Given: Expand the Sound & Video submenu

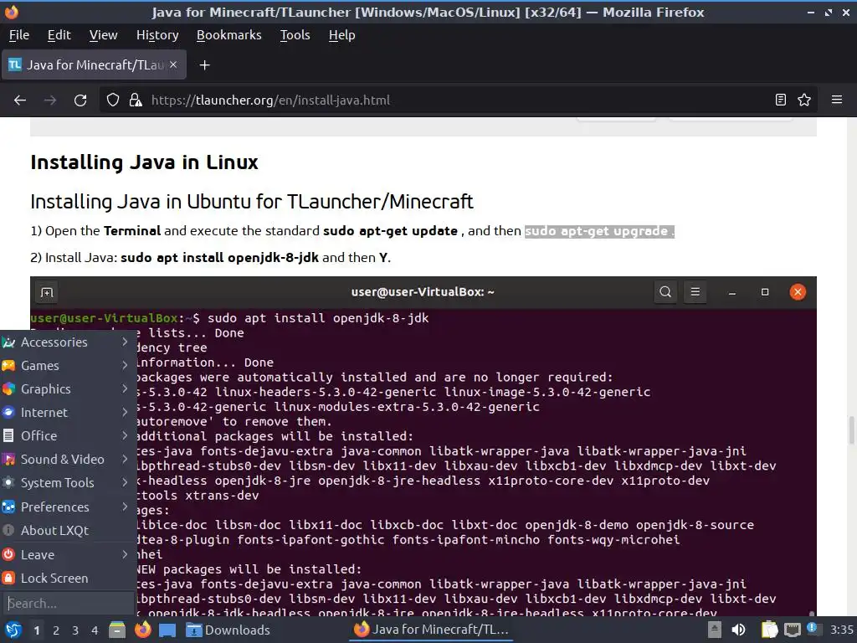Looking at the screenshot, I should pos(68,460).
